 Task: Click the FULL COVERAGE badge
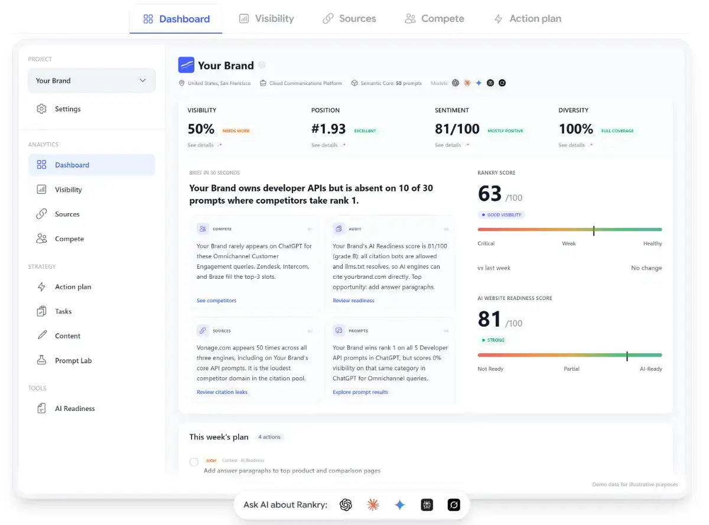click(x=617, y=131)
